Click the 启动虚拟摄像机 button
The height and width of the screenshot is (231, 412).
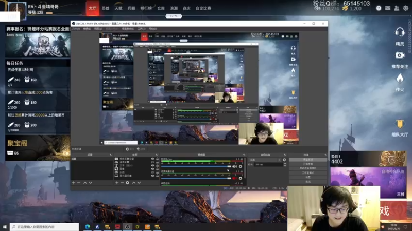pyautogui.click(x=308, y=168)
